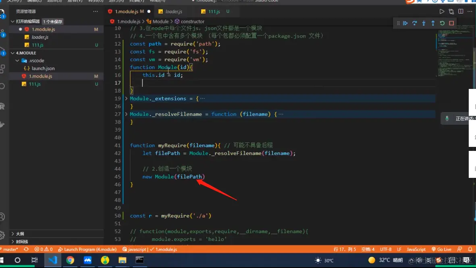Collapse the .vscode folder
This screenshot has height=268, width=476.
point(17,61)
